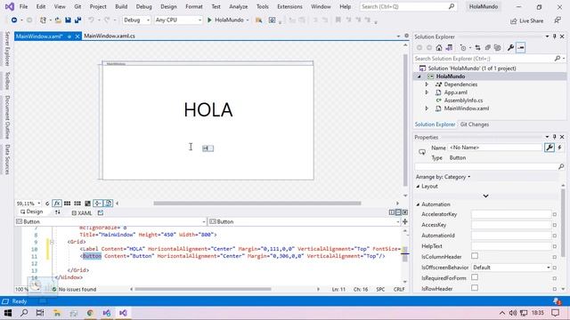
Task: Click Collapse All in Solution Explorer toolbar
Action: coord(487,47)
